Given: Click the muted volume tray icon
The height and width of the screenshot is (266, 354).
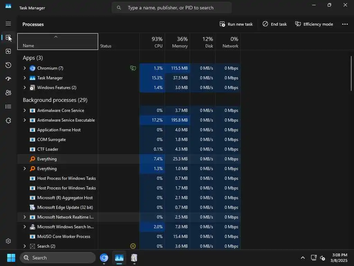Looking at the screenshot, I should pos(323,258).
